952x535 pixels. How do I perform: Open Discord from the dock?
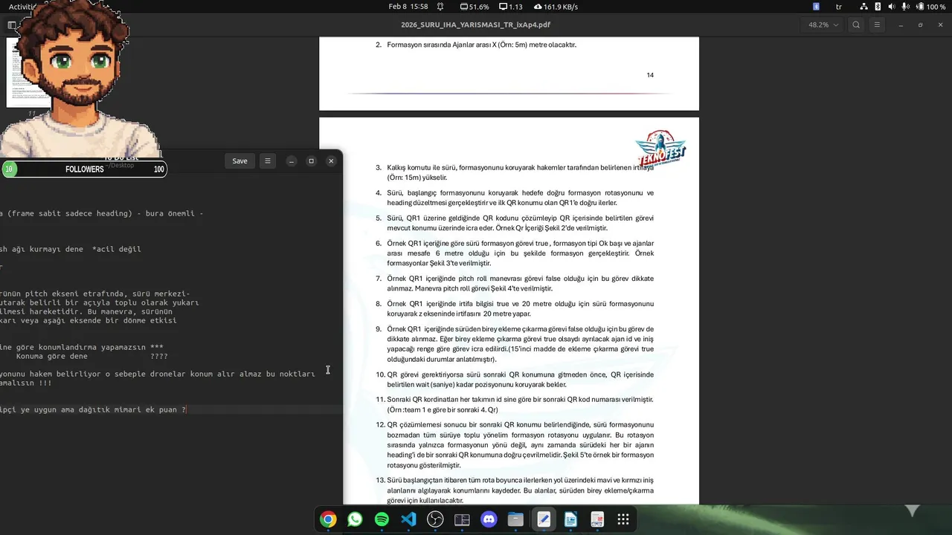489,519
